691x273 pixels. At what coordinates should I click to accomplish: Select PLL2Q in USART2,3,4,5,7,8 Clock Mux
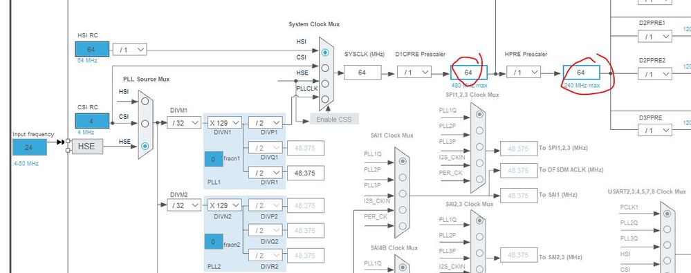coord(667,229)
